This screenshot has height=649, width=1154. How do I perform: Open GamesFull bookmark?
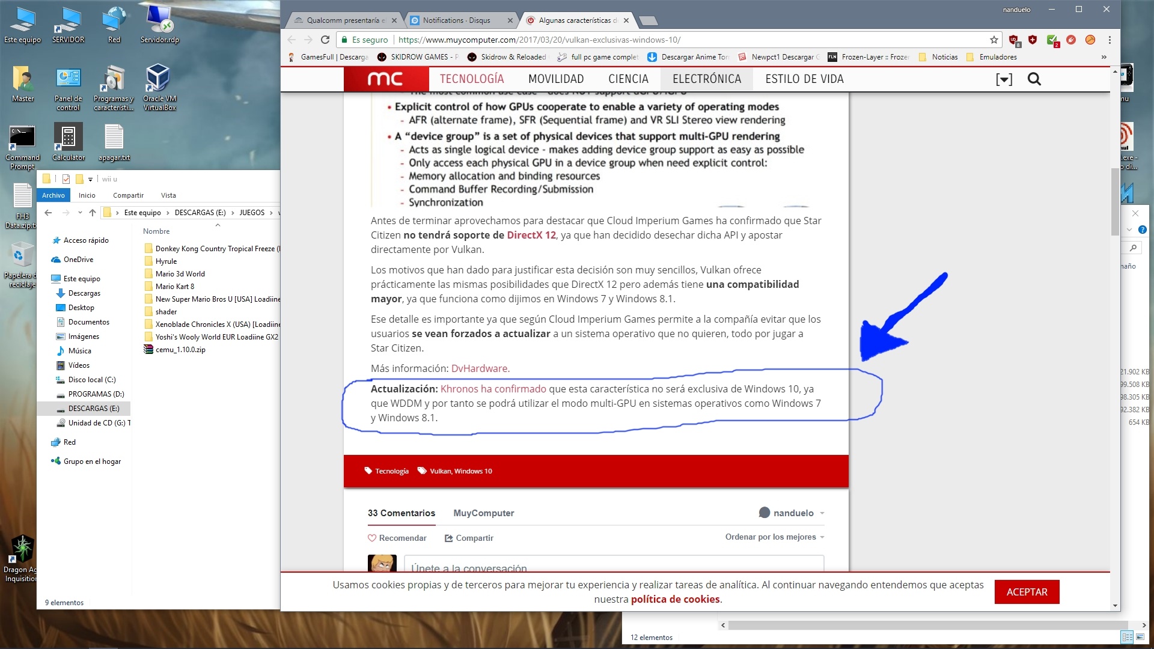(328, 57)
